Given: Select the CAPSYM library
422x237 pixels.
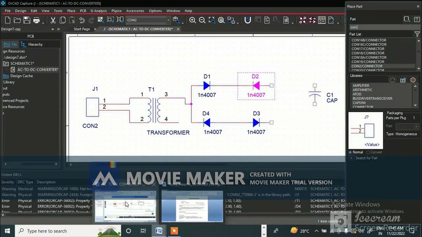Looking at the screenshot, I should [x=359, y=103].
